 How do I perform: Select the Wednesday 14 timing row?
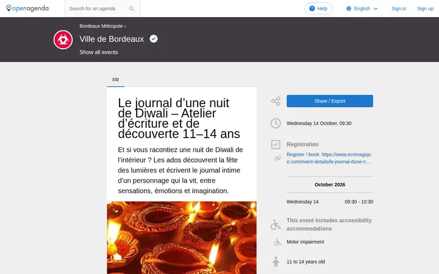(x=330, y=202)
